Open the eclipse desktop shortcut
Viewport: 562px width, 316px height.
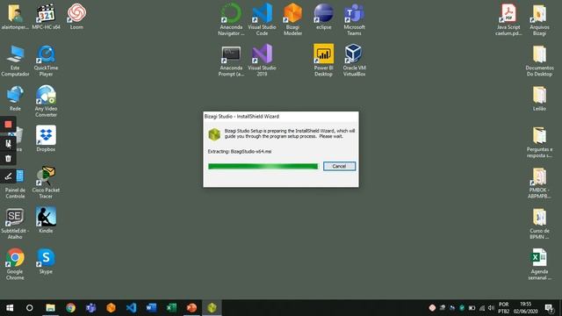pos(324,17)
